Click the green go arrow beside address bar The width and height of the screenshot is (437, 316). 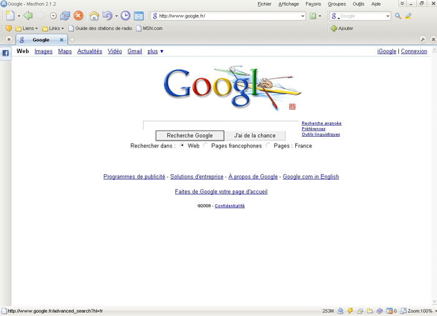tap(313, 16)
